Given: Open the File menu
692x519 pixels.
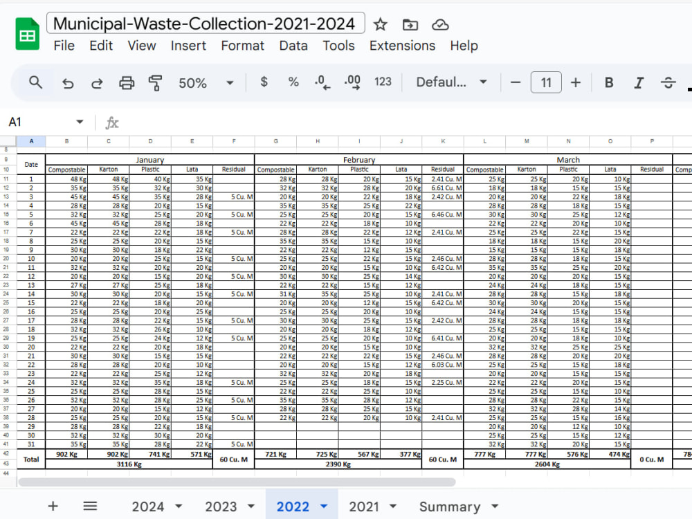Looking at the screenshot, I should click(x=64, y=46).
